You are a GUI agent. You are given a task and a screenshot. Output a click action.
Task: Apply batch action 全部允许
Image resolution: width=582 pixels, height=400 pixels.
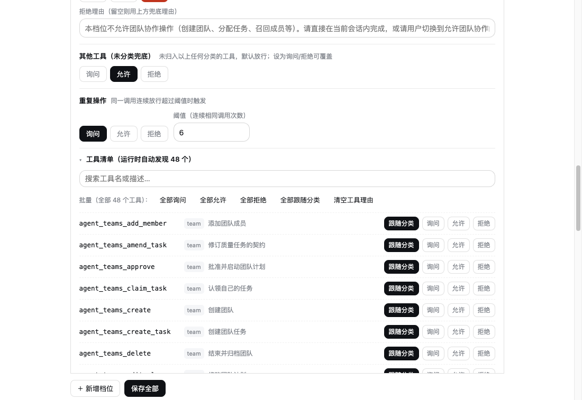(213, 200)
